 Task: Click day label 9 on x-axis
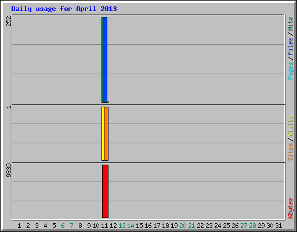coord(89,226)
